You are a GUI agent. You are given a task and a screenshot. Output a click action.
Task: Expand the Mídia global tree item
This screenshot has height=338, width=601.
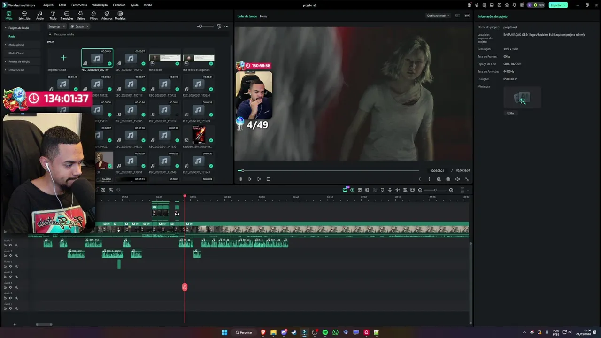6,45
